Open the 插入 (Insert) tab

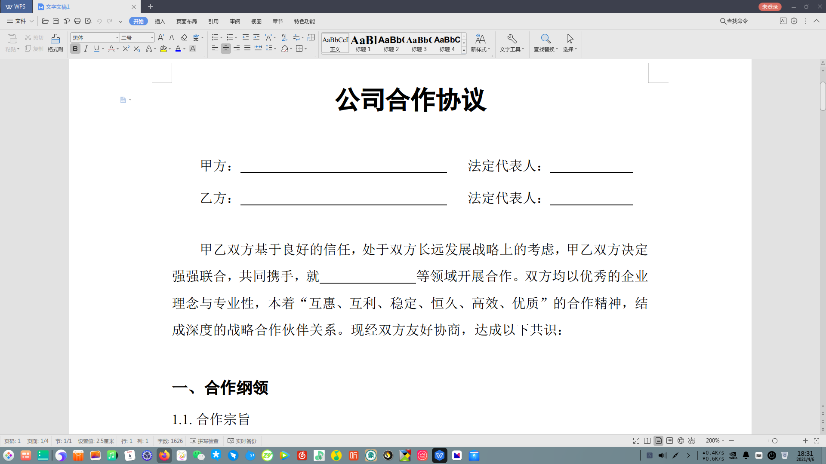pyautogui.click(x=160, y=21)
